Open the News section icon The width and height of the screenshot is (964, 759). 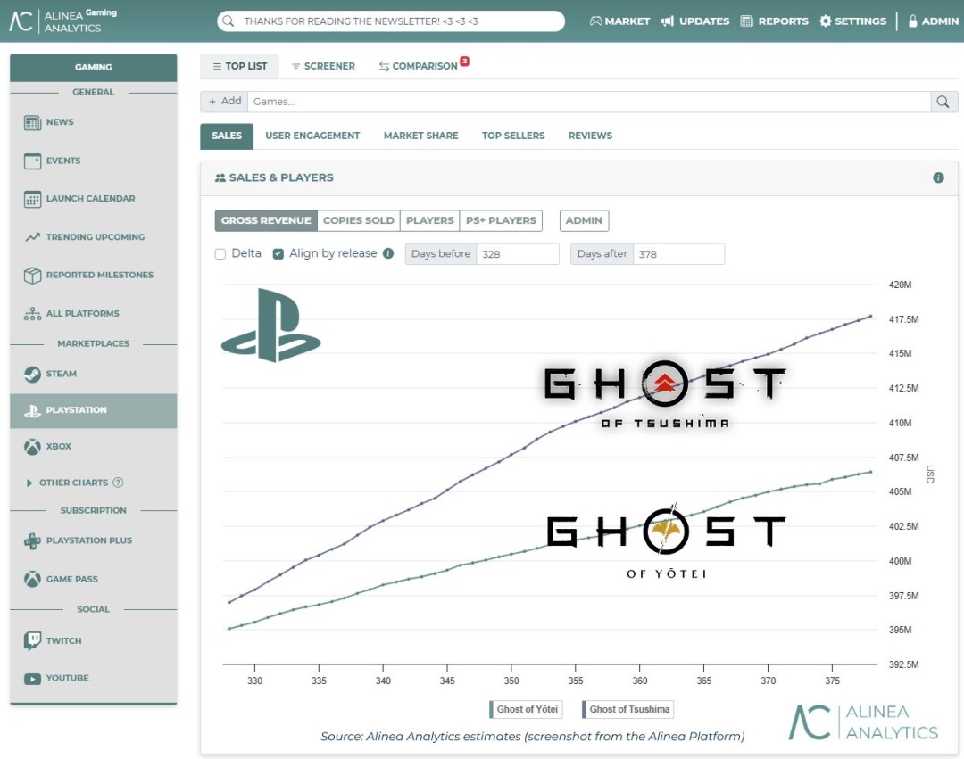(32, 123)
